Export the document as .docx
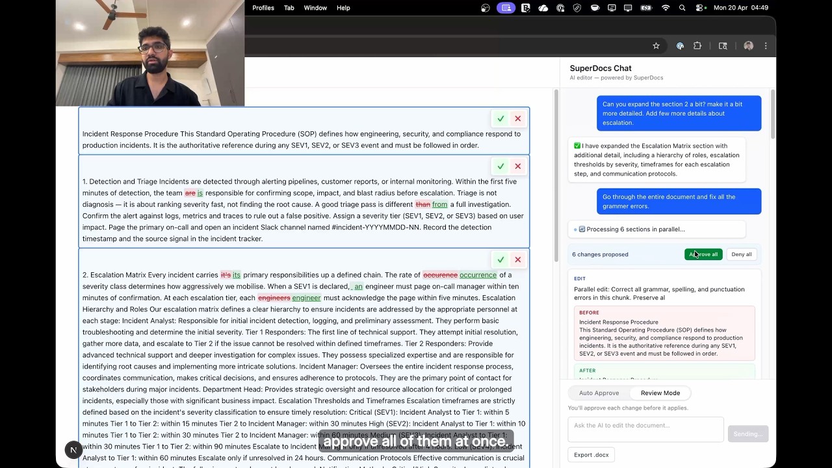 [x=591, y=455]
